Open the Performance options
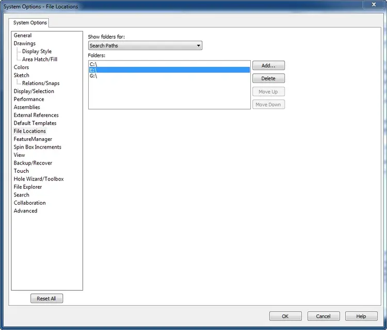 (x=29, y=99)
